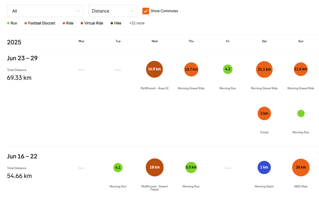Open the Distance metric dropdown
The height and width of the screenshot is (200, 319).
112,11
